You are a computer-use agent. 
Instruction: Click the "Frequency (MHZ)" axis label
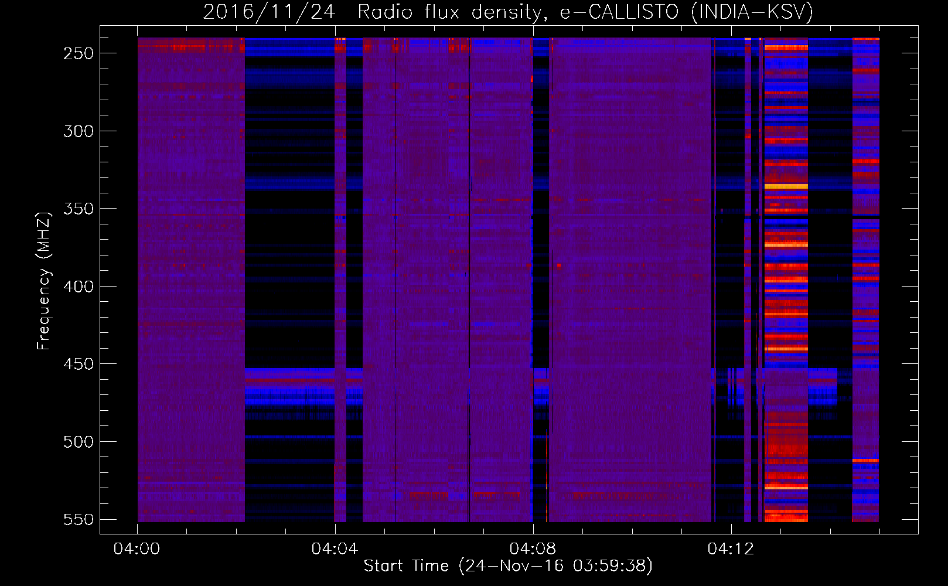click(x=44, y=281)
